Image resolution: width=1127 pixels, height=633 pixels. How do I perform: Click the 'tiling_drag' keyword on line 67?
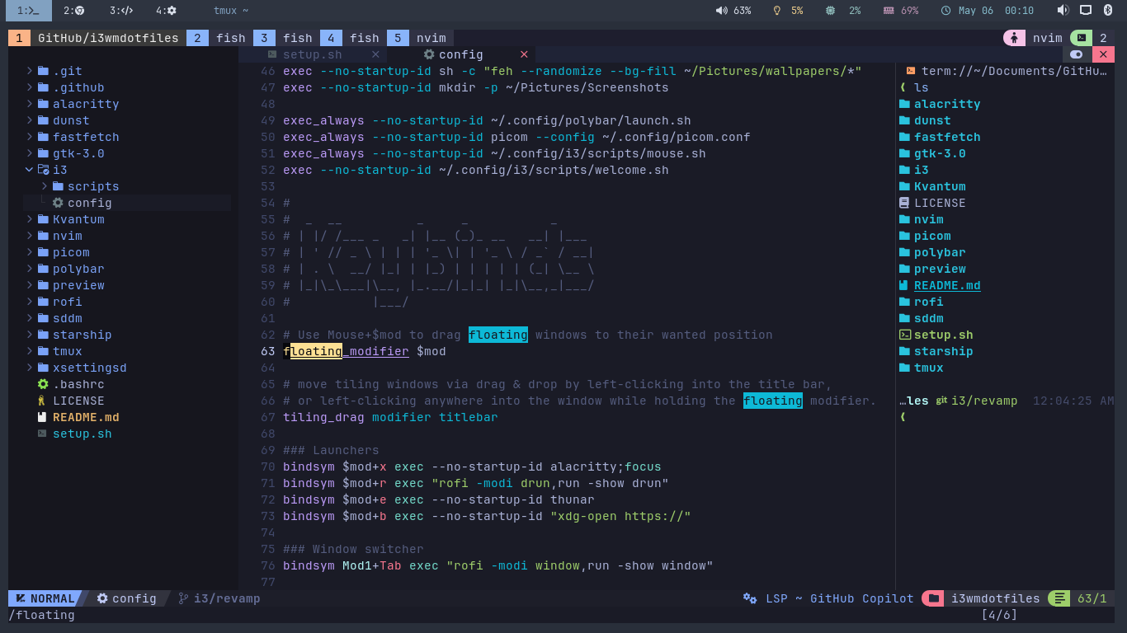[x=323, y=417]
